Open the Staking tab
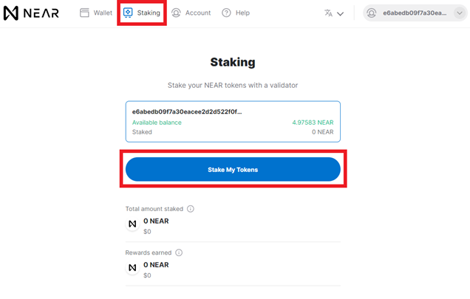 pyautogui.click(x=142, y=13)
